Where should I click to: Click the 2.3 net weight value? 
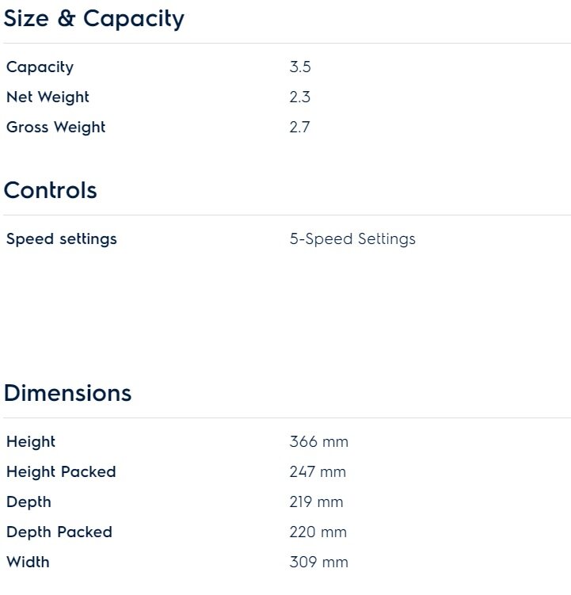tap(300, 97)
